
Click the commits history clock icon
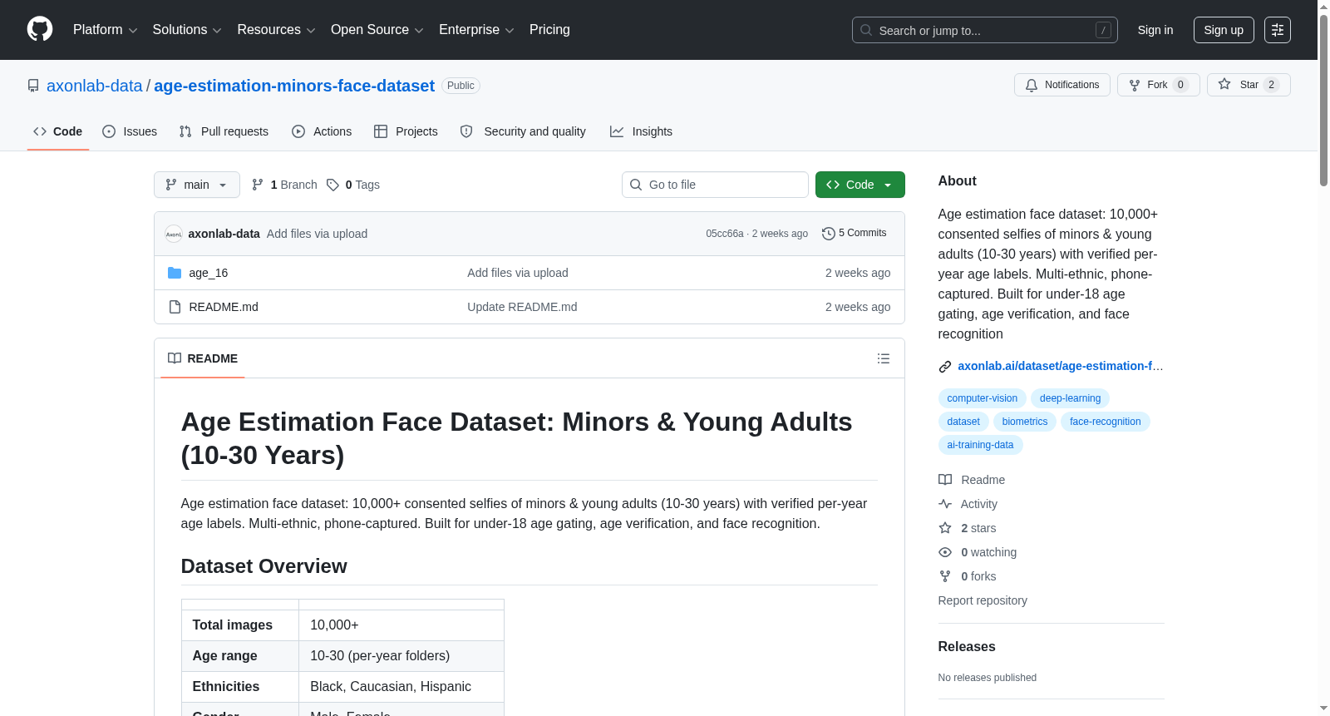[829, 234]
